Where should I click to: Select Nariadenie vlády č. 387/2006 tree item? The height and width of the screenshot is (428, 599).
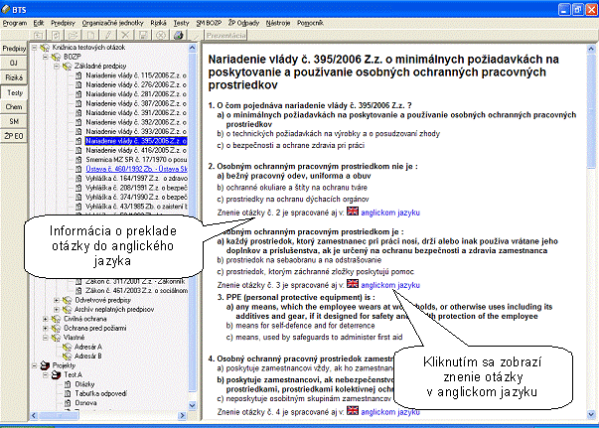click(x=136, y=103)
